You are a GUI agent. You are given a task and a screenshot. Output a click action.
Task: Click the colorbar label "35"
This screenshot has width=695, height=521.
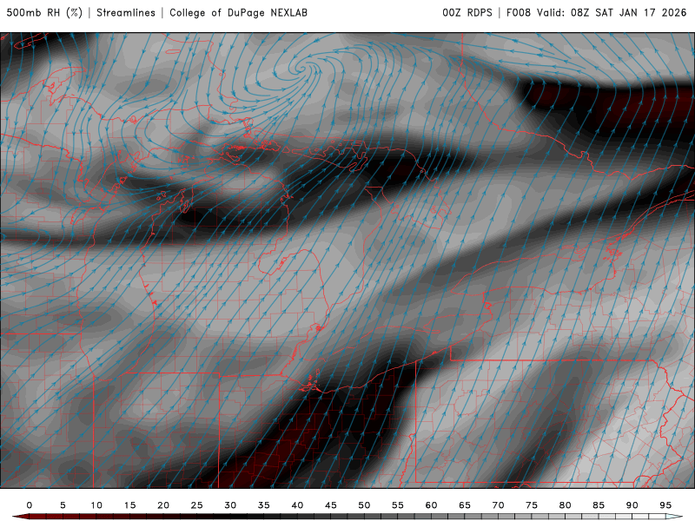(264, 505)
